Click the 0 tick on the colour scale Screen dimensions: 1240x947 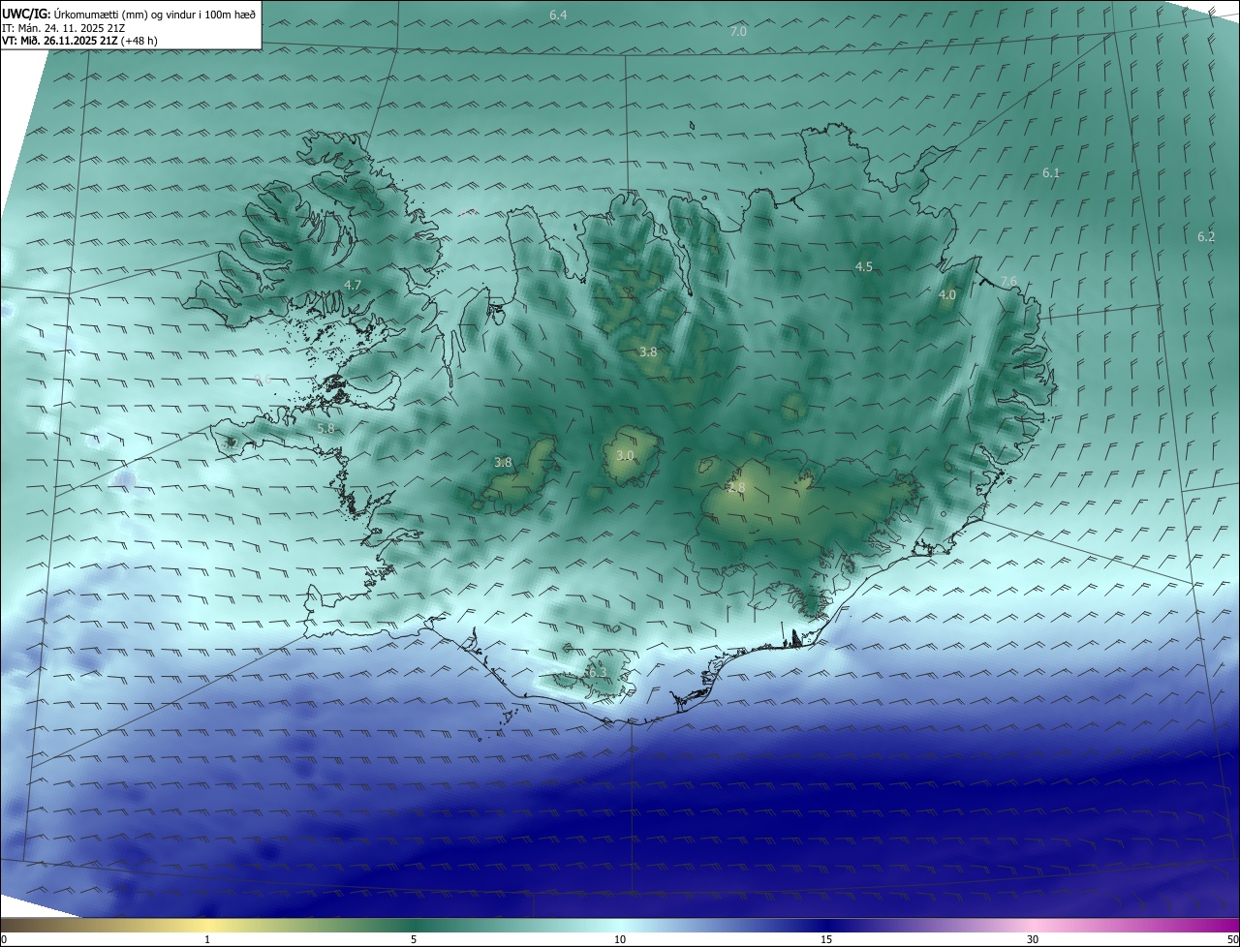coord(4,939)
